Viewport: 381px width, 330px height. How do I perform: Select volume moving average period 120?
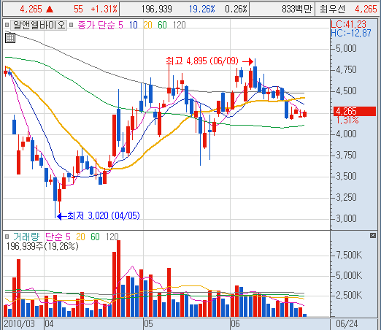point(112,237)
